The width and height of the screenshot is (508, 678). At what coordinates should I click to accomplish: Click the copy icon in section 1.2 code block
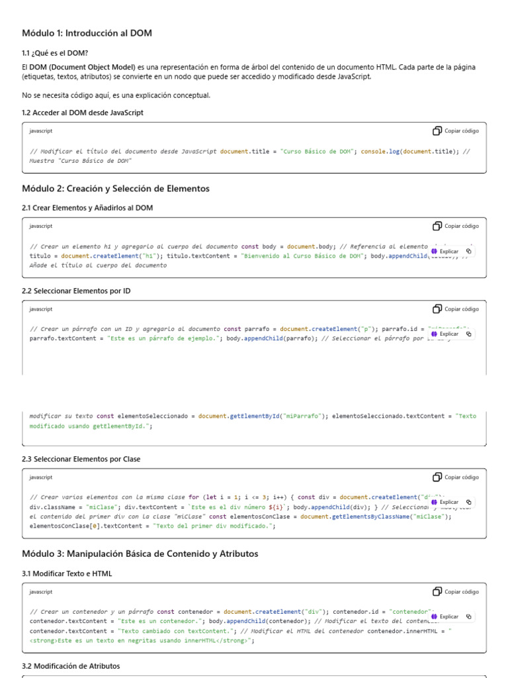click(x=437, y=131)
